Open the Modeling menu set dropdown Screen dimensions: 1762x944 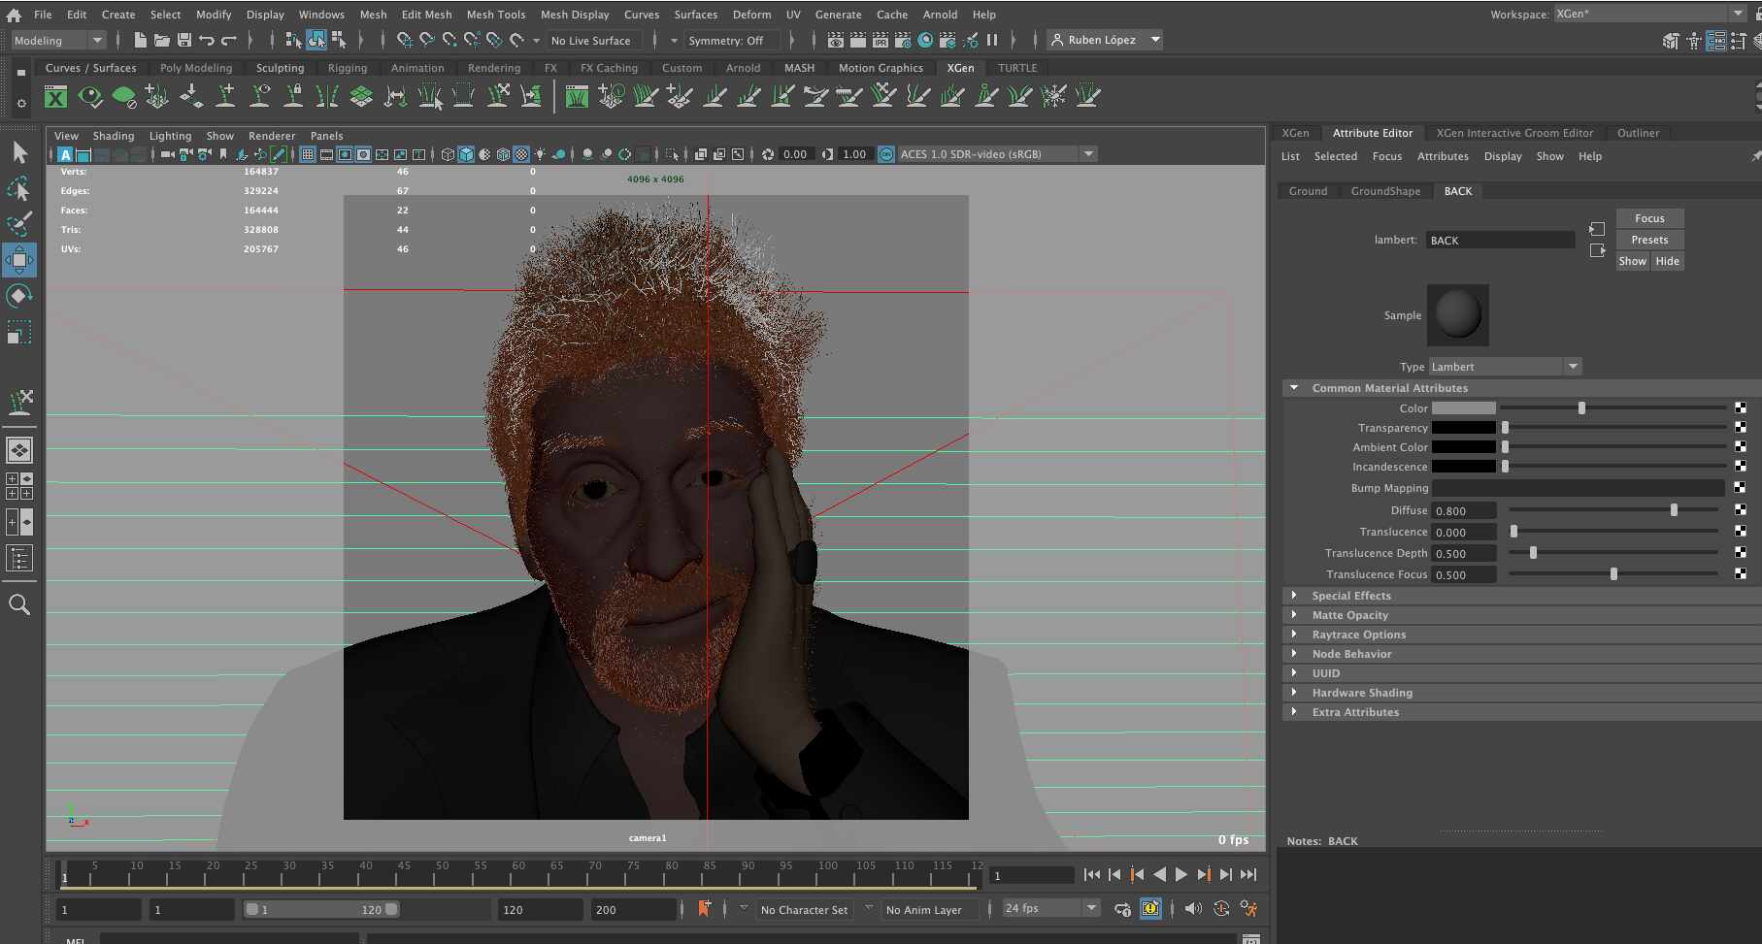click(x=58, y=40)
